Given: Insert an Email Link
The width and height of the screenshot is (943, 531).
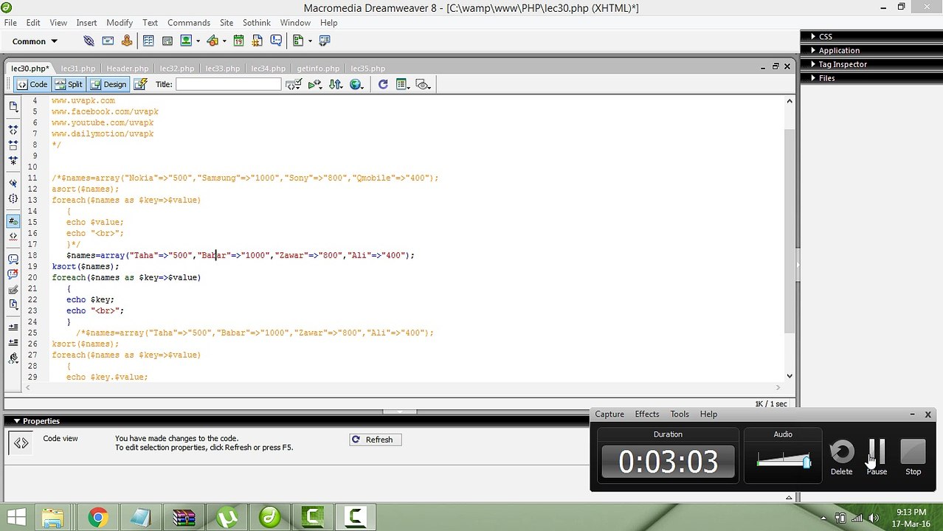Looking at the screenshot, I should click(x=108, y=41).
